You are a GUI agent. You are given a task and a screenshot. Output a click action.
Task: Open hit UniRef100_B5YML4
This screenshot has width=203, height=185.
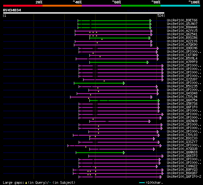pos(182,58)
